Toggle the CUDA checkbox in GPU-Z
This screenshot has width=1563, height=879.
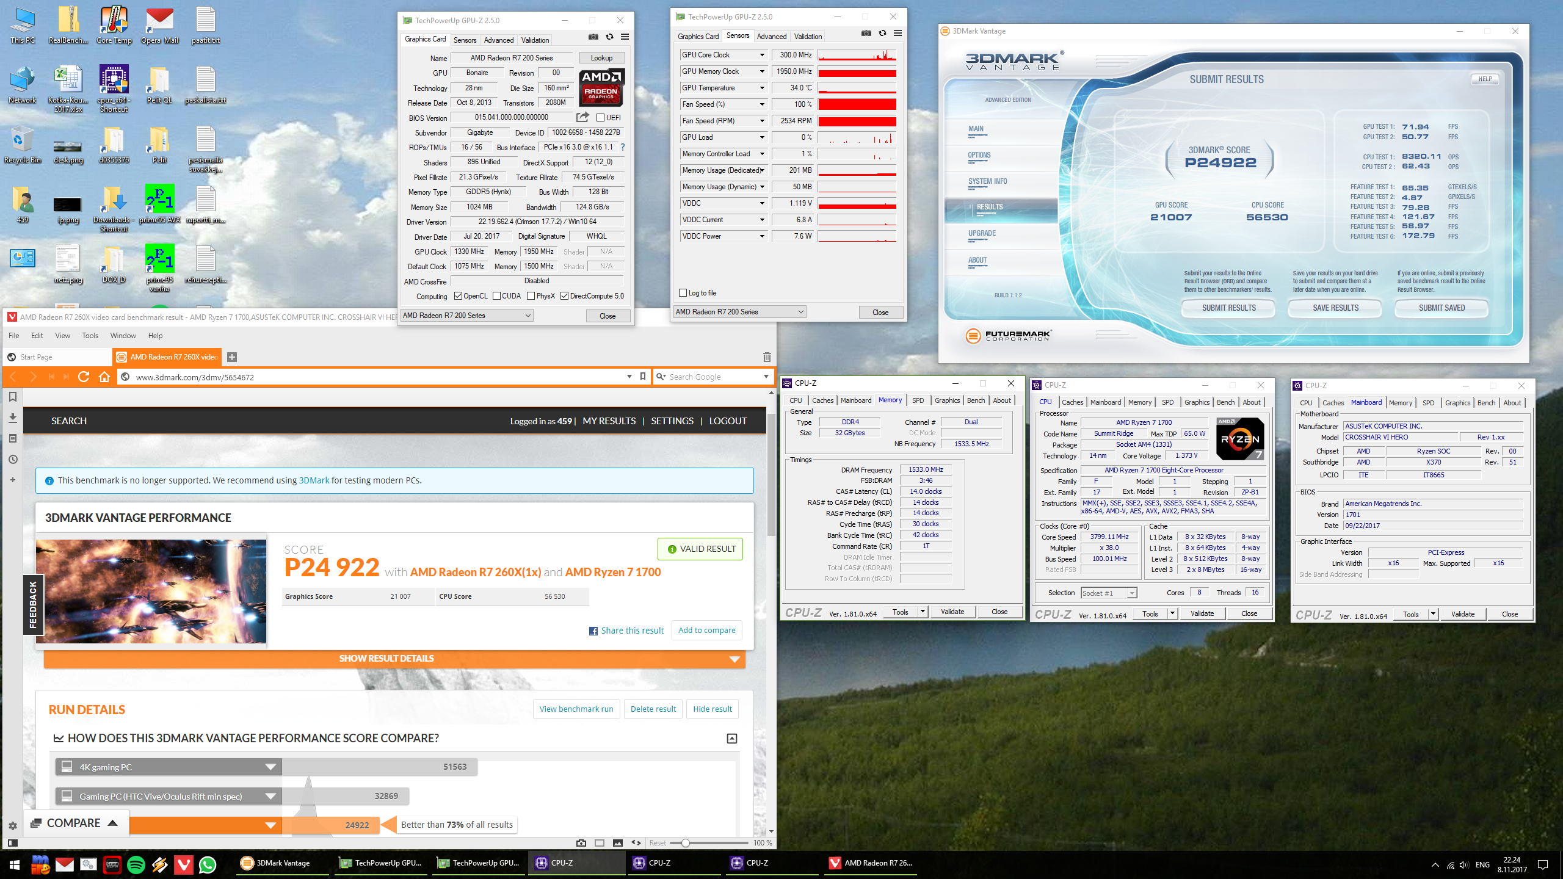(496, 296)
